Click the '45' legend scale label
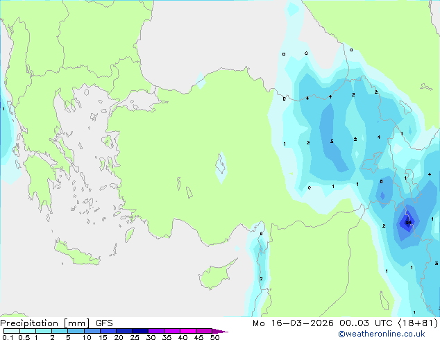Viewport: 440px width, 340px height. (198, 337)
